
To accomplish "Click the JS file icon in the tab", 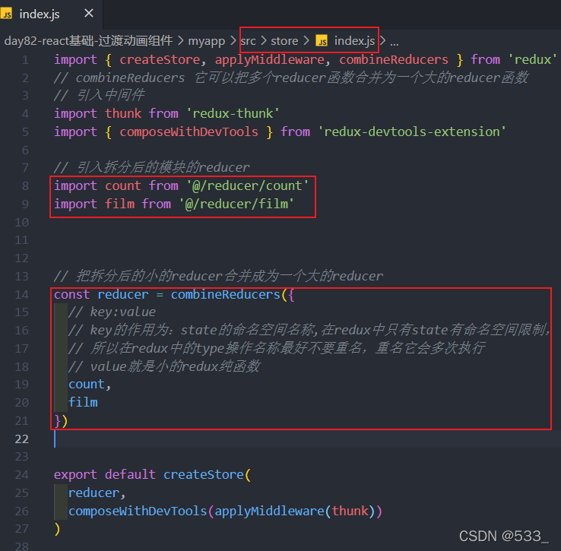I will pos(6,14).
